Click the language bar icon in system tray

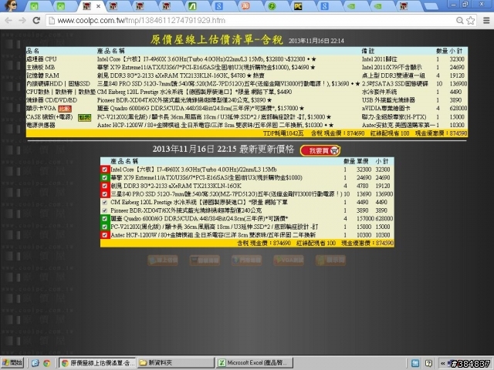point(415,363)
